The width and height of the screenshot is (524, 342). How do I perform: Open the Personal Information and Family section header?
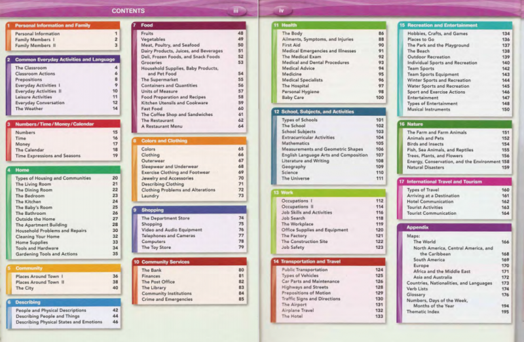pos(63,26)
